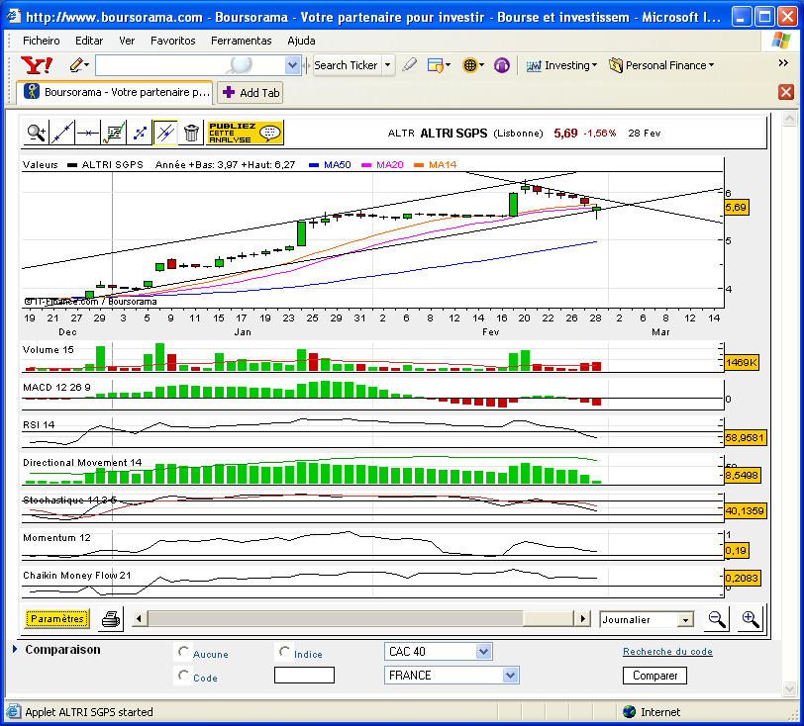Expand toolbar overflow chevron
The image size is (804, 726).
pos(783,62)
